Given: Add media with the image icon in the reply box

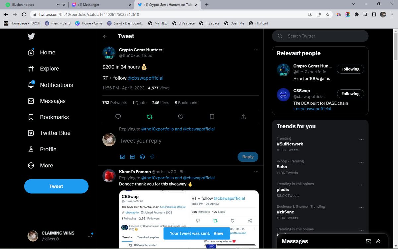Looking at the screenshot, I should coord(122,157).
